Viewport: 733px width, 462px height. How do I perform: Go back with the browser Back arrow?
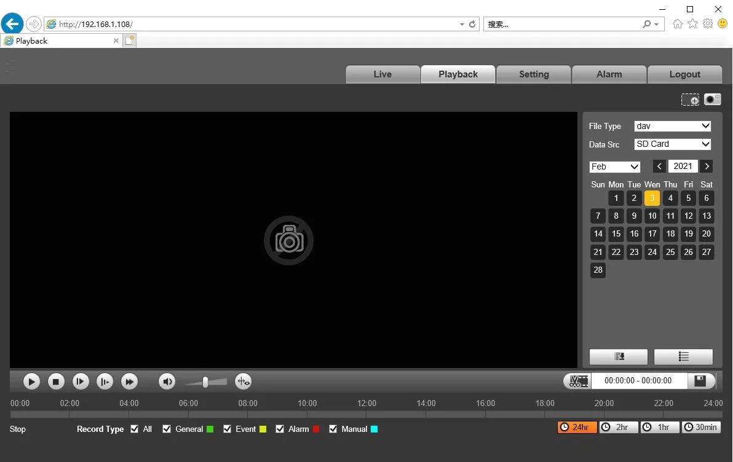point(12,24)
